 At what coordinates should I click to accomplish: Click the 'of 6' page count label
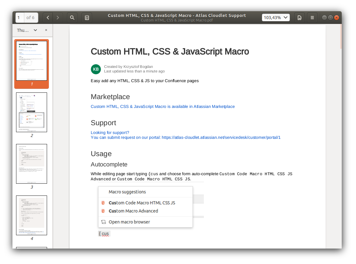click(x=30, y=18)
